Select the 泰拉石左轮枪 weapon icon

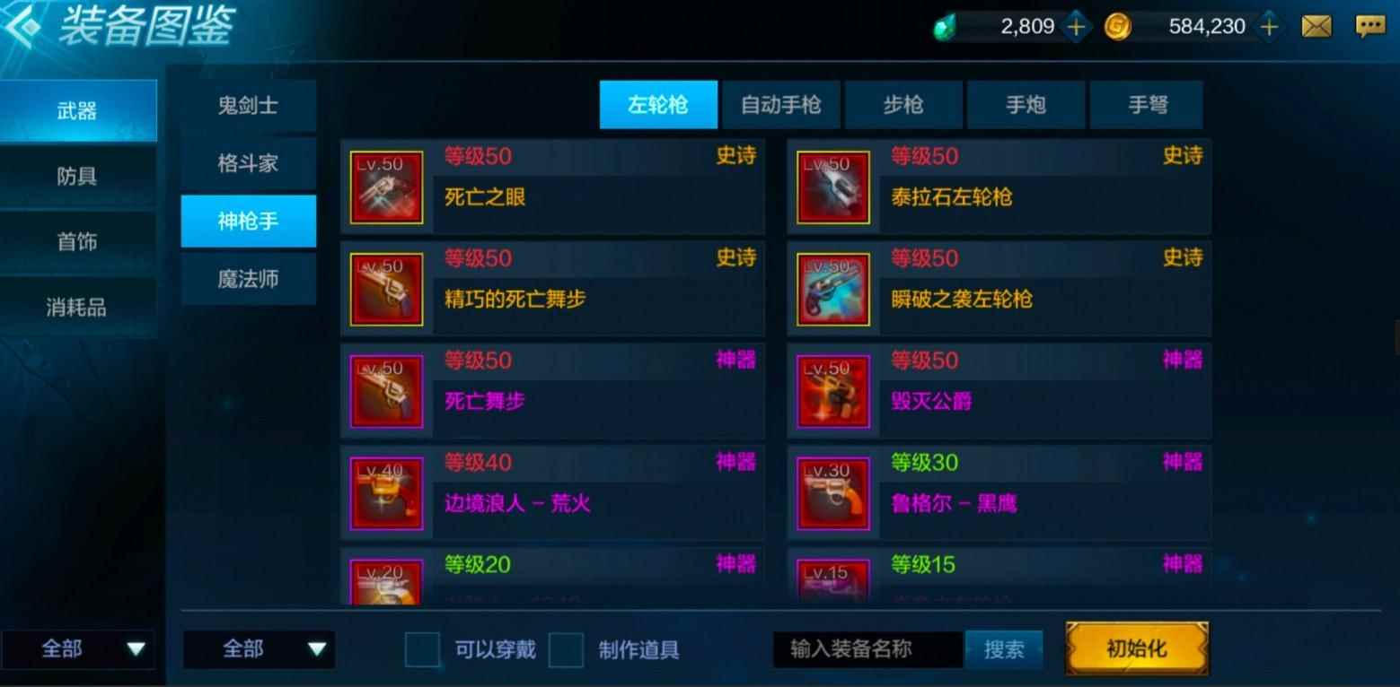(x=833, y=187)
